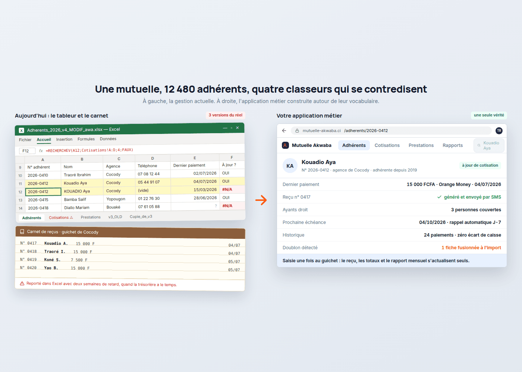Image resolution: width=522 pixels, height=372 pixels.
Task: Open the Fichier menu in Excel
Action: point(25,140)
